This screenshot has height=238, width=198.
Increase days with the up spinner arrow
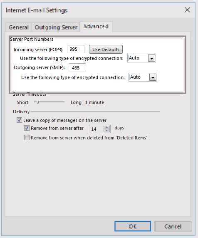point(107,127)
